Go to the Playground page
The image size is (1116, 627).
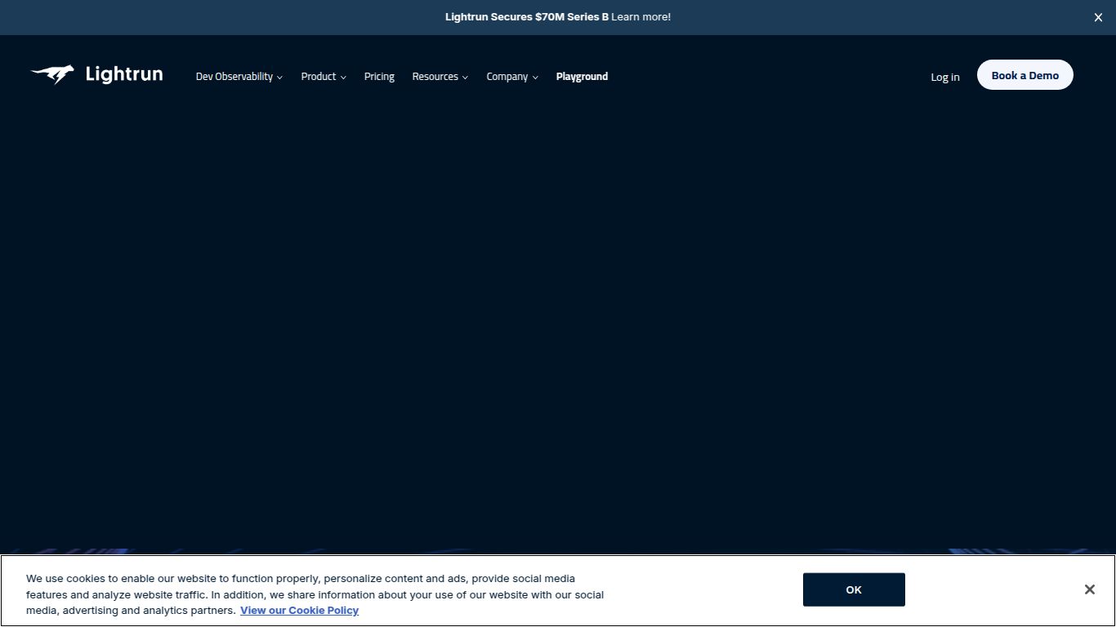582,77
